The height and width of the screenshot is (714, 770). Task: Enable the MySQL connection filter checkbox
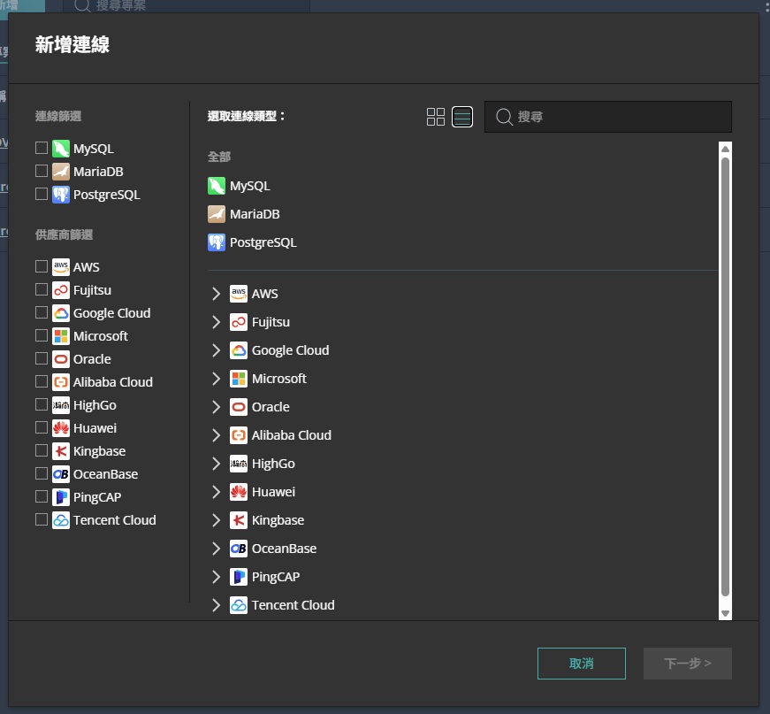(x=41, y=148)
